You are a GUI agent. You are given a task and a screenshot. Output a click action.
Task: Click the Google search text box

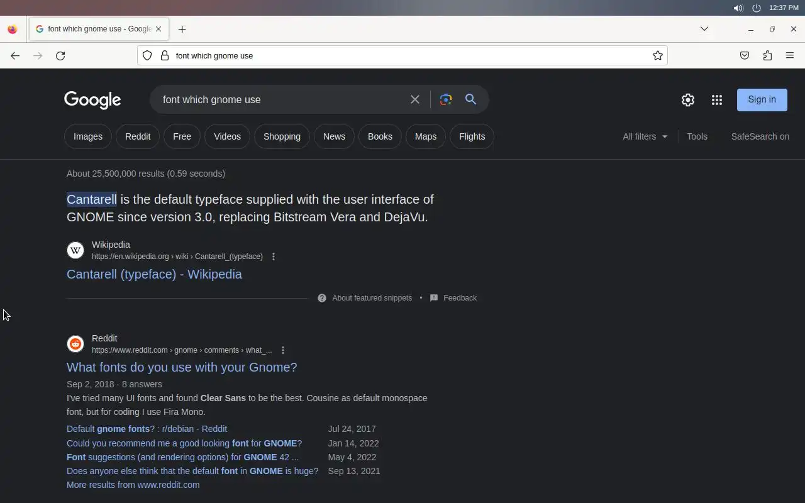281,99
